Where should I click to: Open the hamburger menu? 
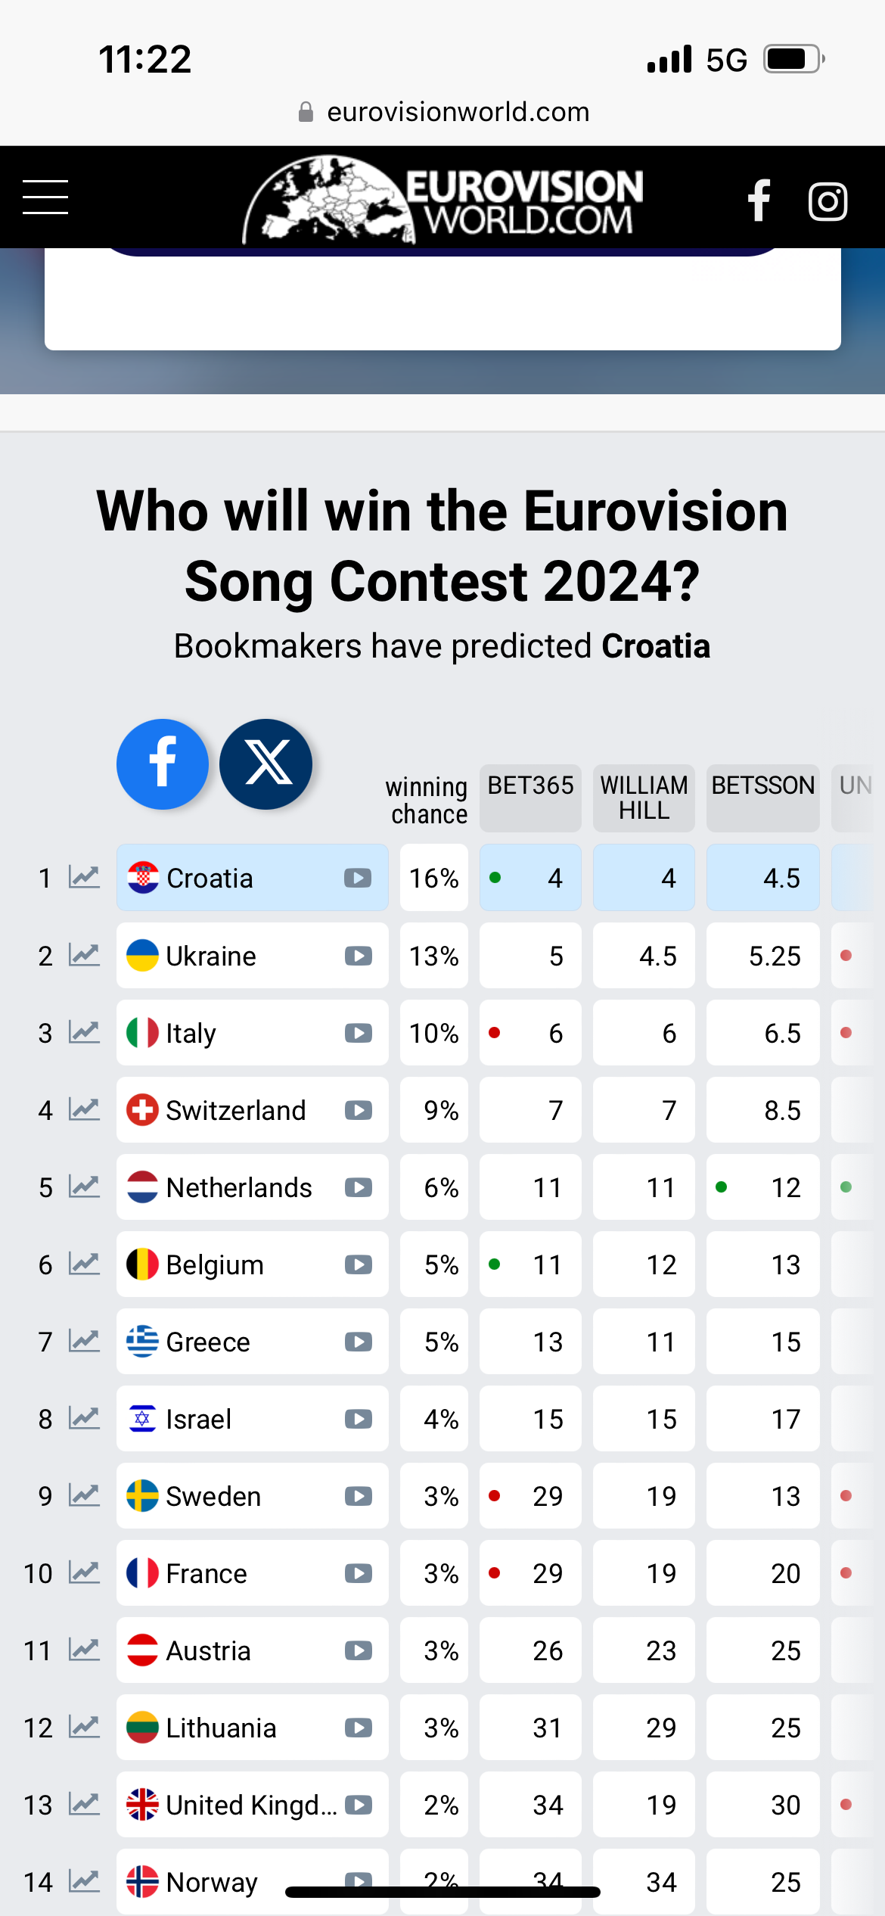tap(45, 198)
